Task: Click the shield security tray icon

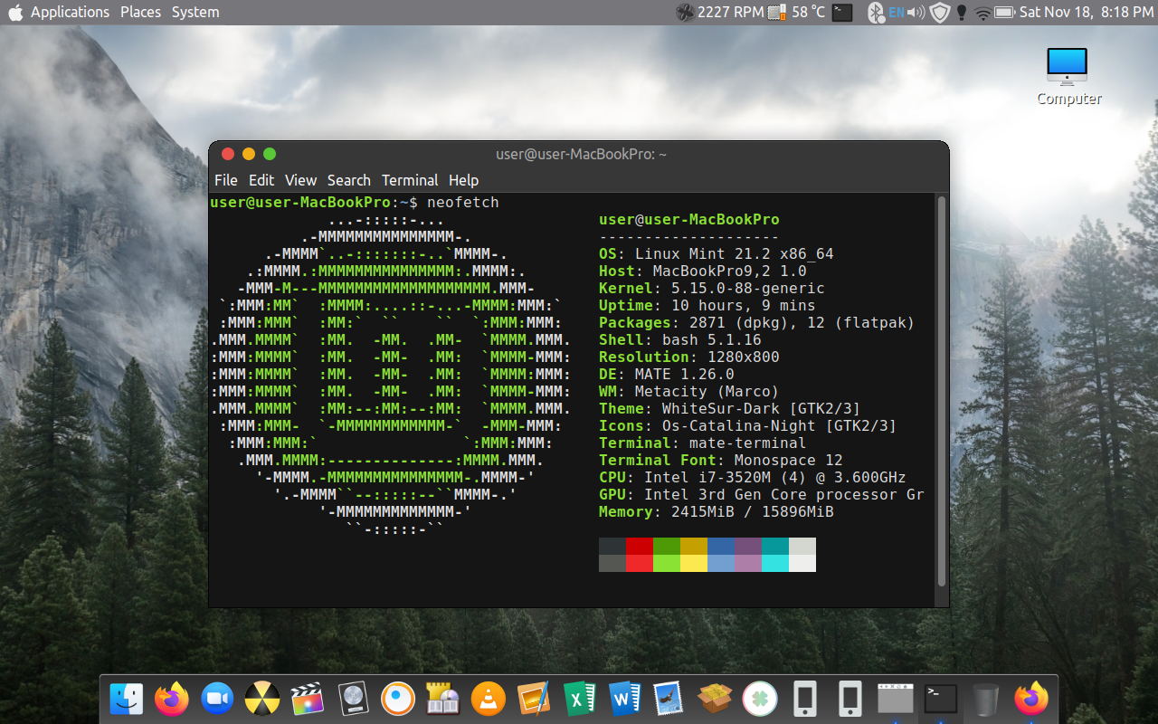Action: pyautogui.click(x=940, y=12)
